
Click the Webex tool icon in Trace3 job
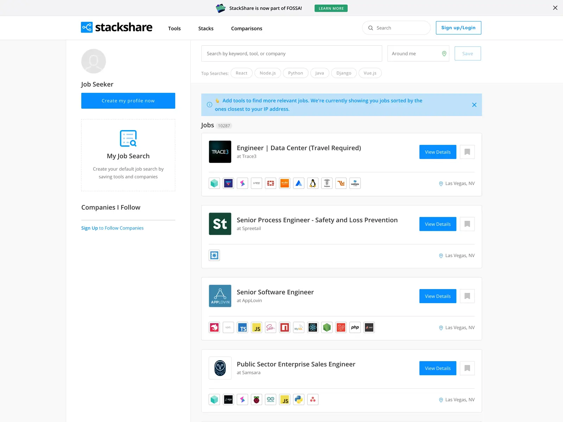tap(355, 183)
